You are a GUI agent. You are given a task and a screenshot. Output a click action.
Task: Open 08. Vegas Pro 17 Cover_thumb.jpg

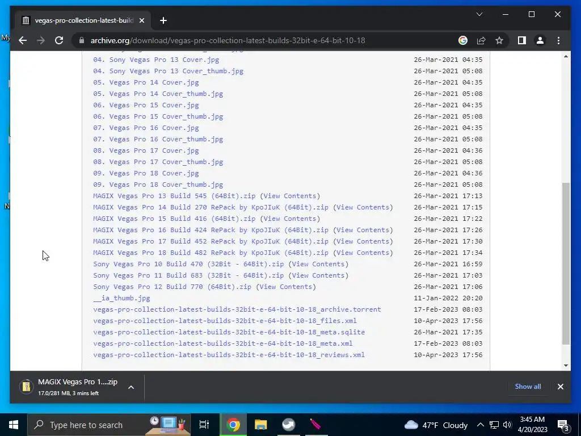(158, 162)
